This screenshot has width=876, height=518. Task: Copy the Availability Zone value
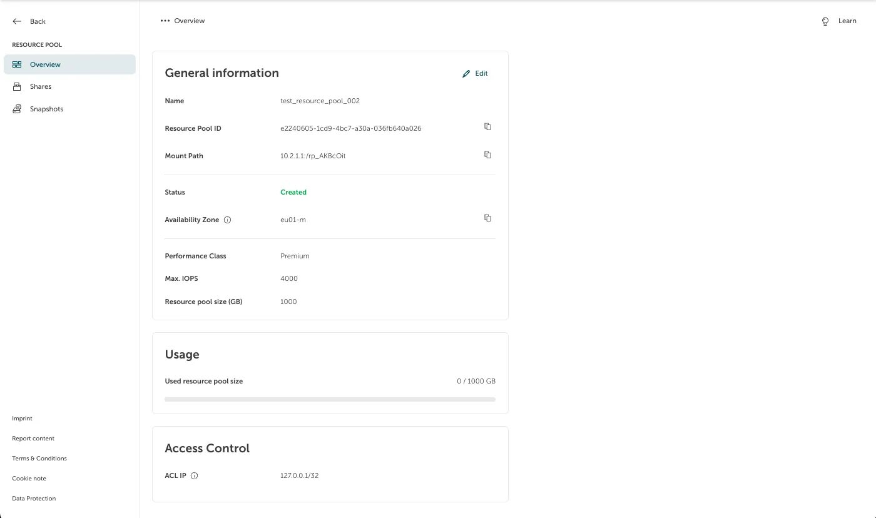487,218
